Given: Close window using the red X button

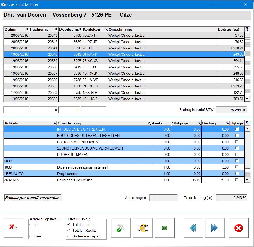Looking at the screenshot, I should click(x=239, y=228).
